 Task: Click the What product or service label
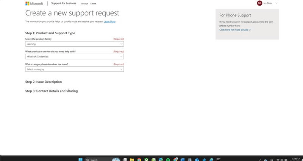[x=50, y=52]
